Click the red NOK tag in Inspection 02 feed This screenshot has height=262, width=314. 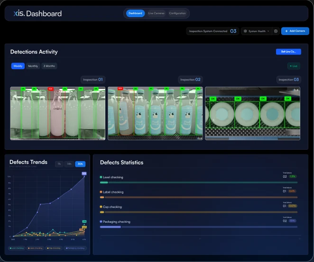(120, 89)
